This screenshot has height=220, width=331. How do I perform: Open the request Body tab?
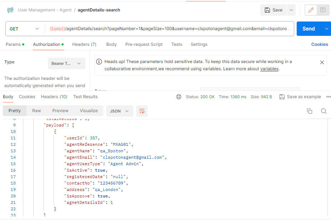click(x=112, y=44)
